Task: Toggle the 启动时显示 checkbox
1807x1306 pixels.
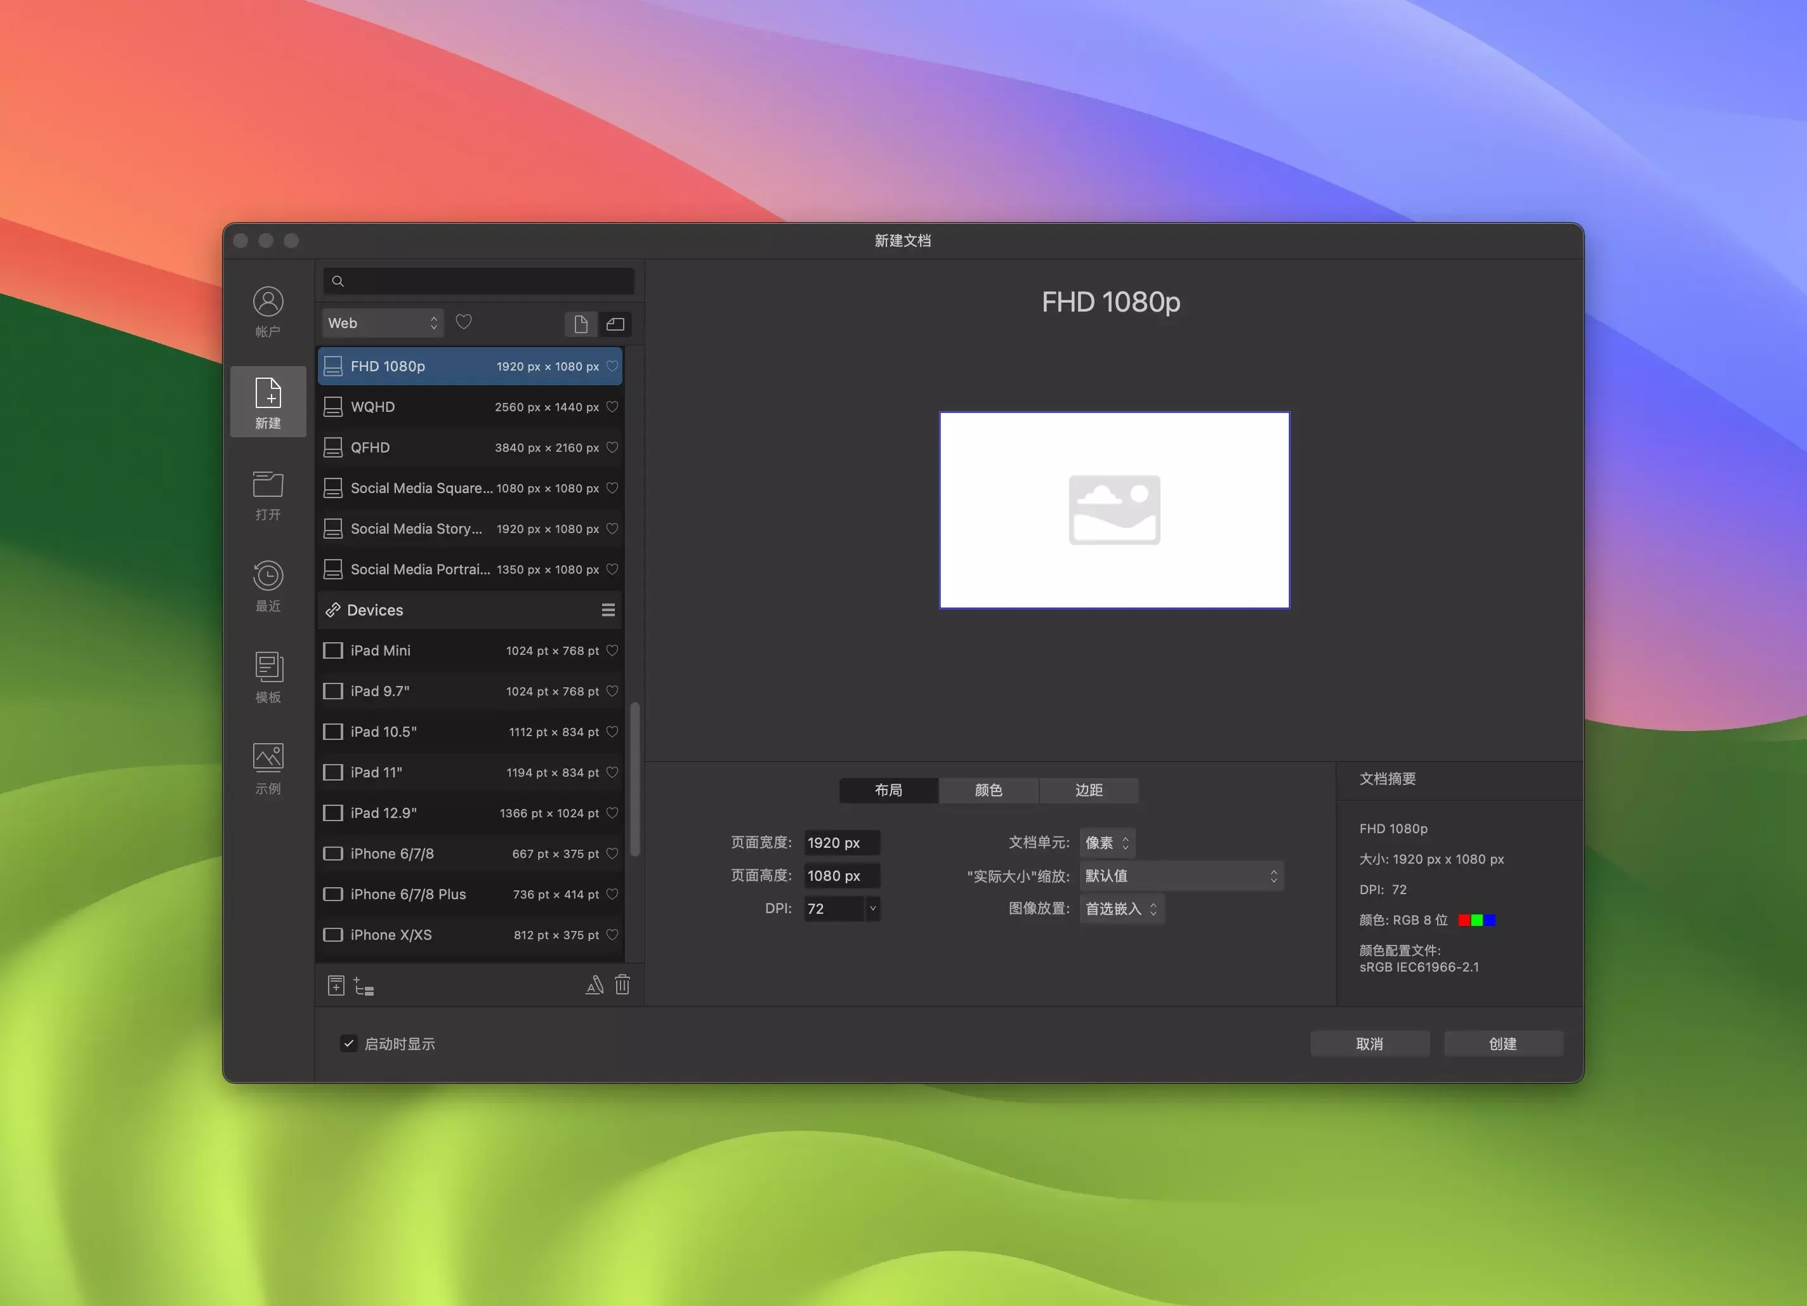Action: (348, 1043)
